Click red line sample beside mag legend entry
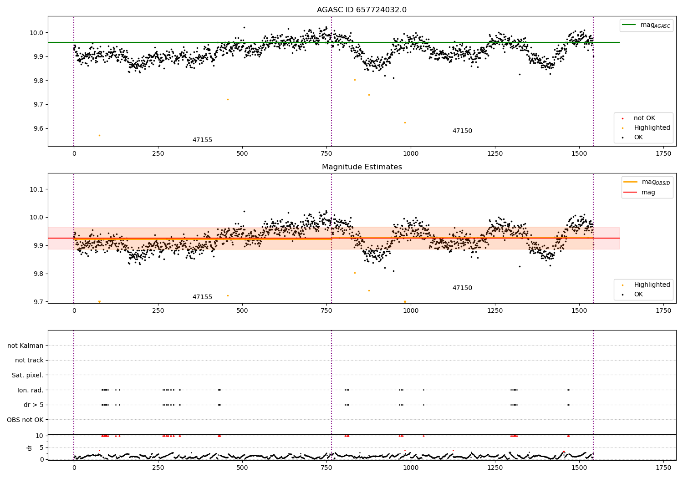This screenshot has height=478, width=683. tap(630, 192)
